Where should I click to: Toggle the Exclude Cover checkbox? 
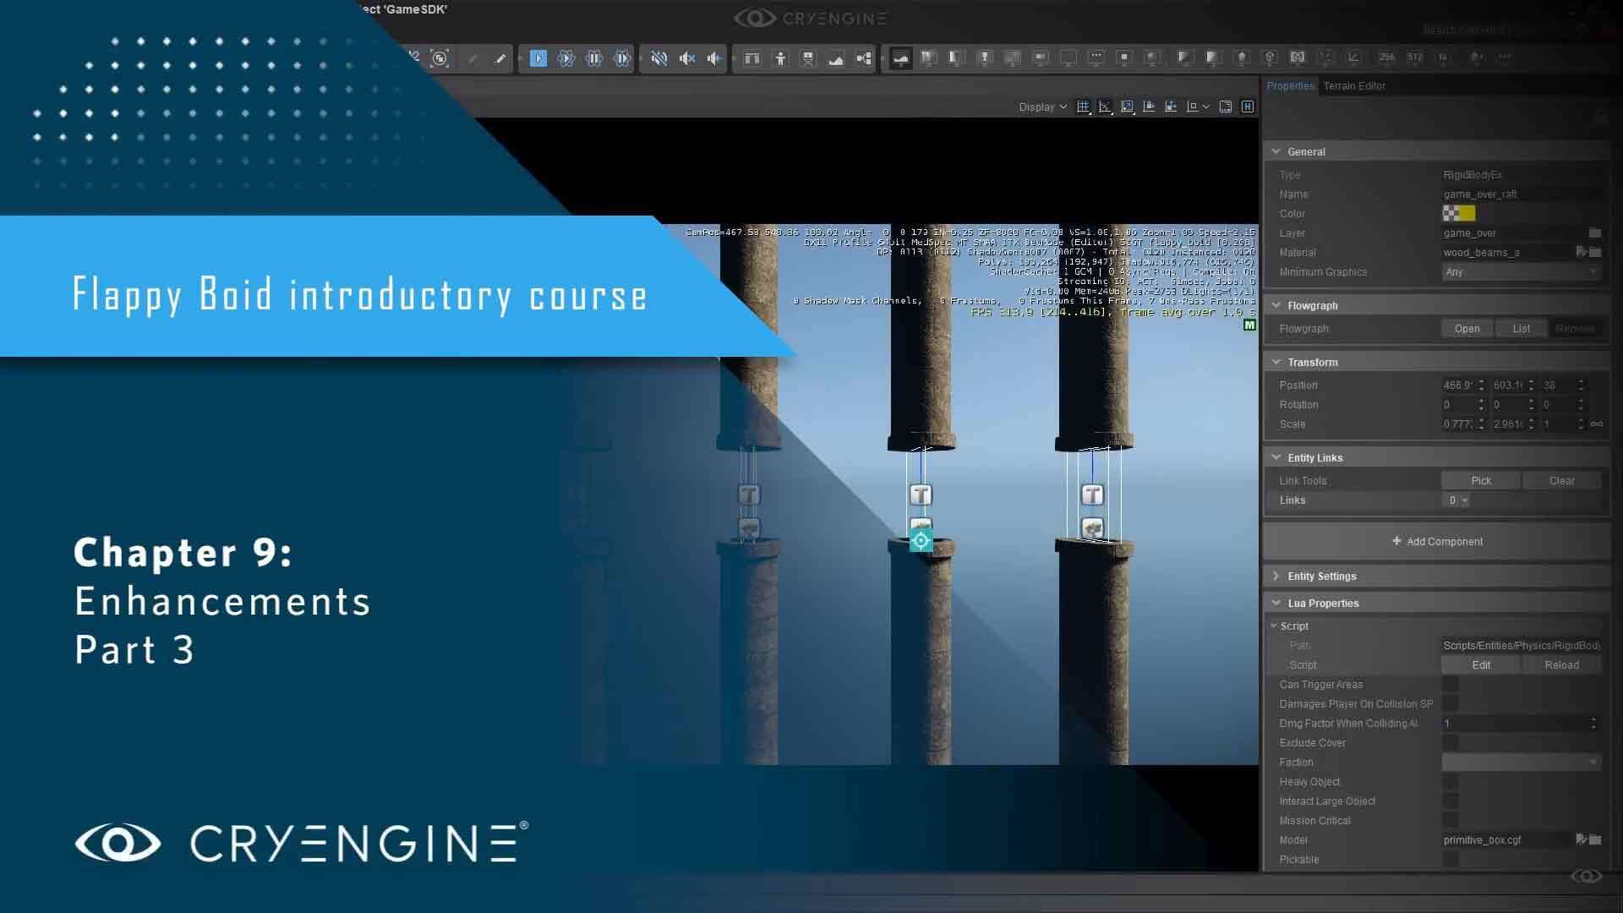tap(1451, 742)
